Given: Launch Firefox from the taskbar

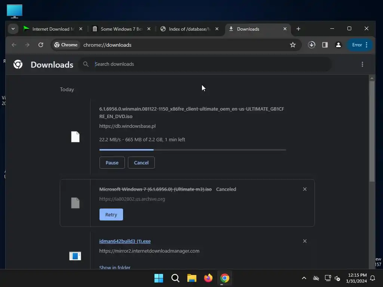Looking at the screenshot, I should pyautogui.click(x=208, y=278).
